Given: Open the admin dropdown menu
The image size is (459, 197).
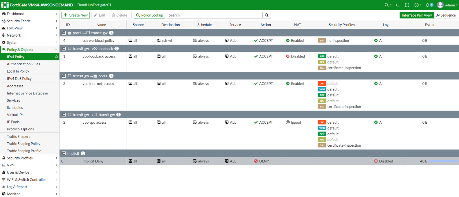Looking at the screenshot, I should 451,5.
